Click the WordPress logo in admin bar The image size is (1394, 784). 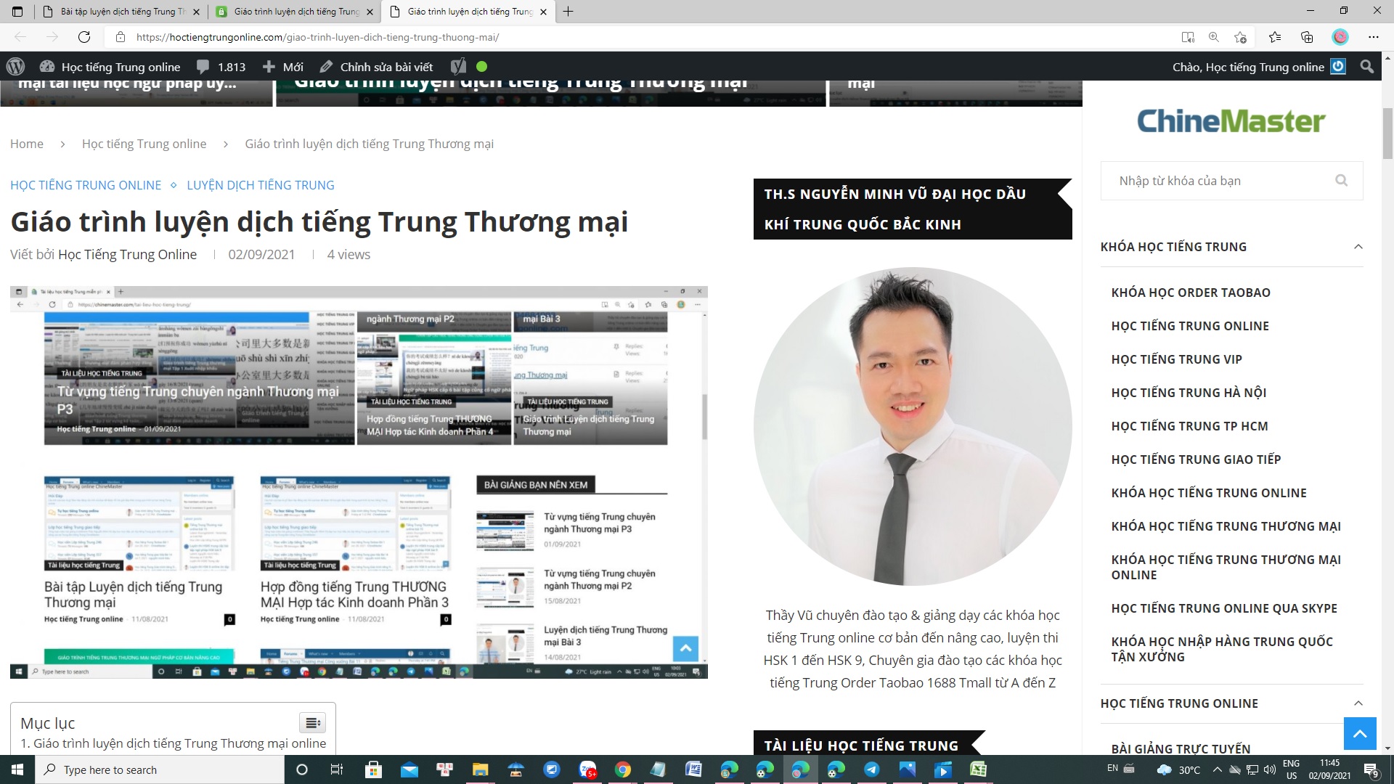[15, 67]
